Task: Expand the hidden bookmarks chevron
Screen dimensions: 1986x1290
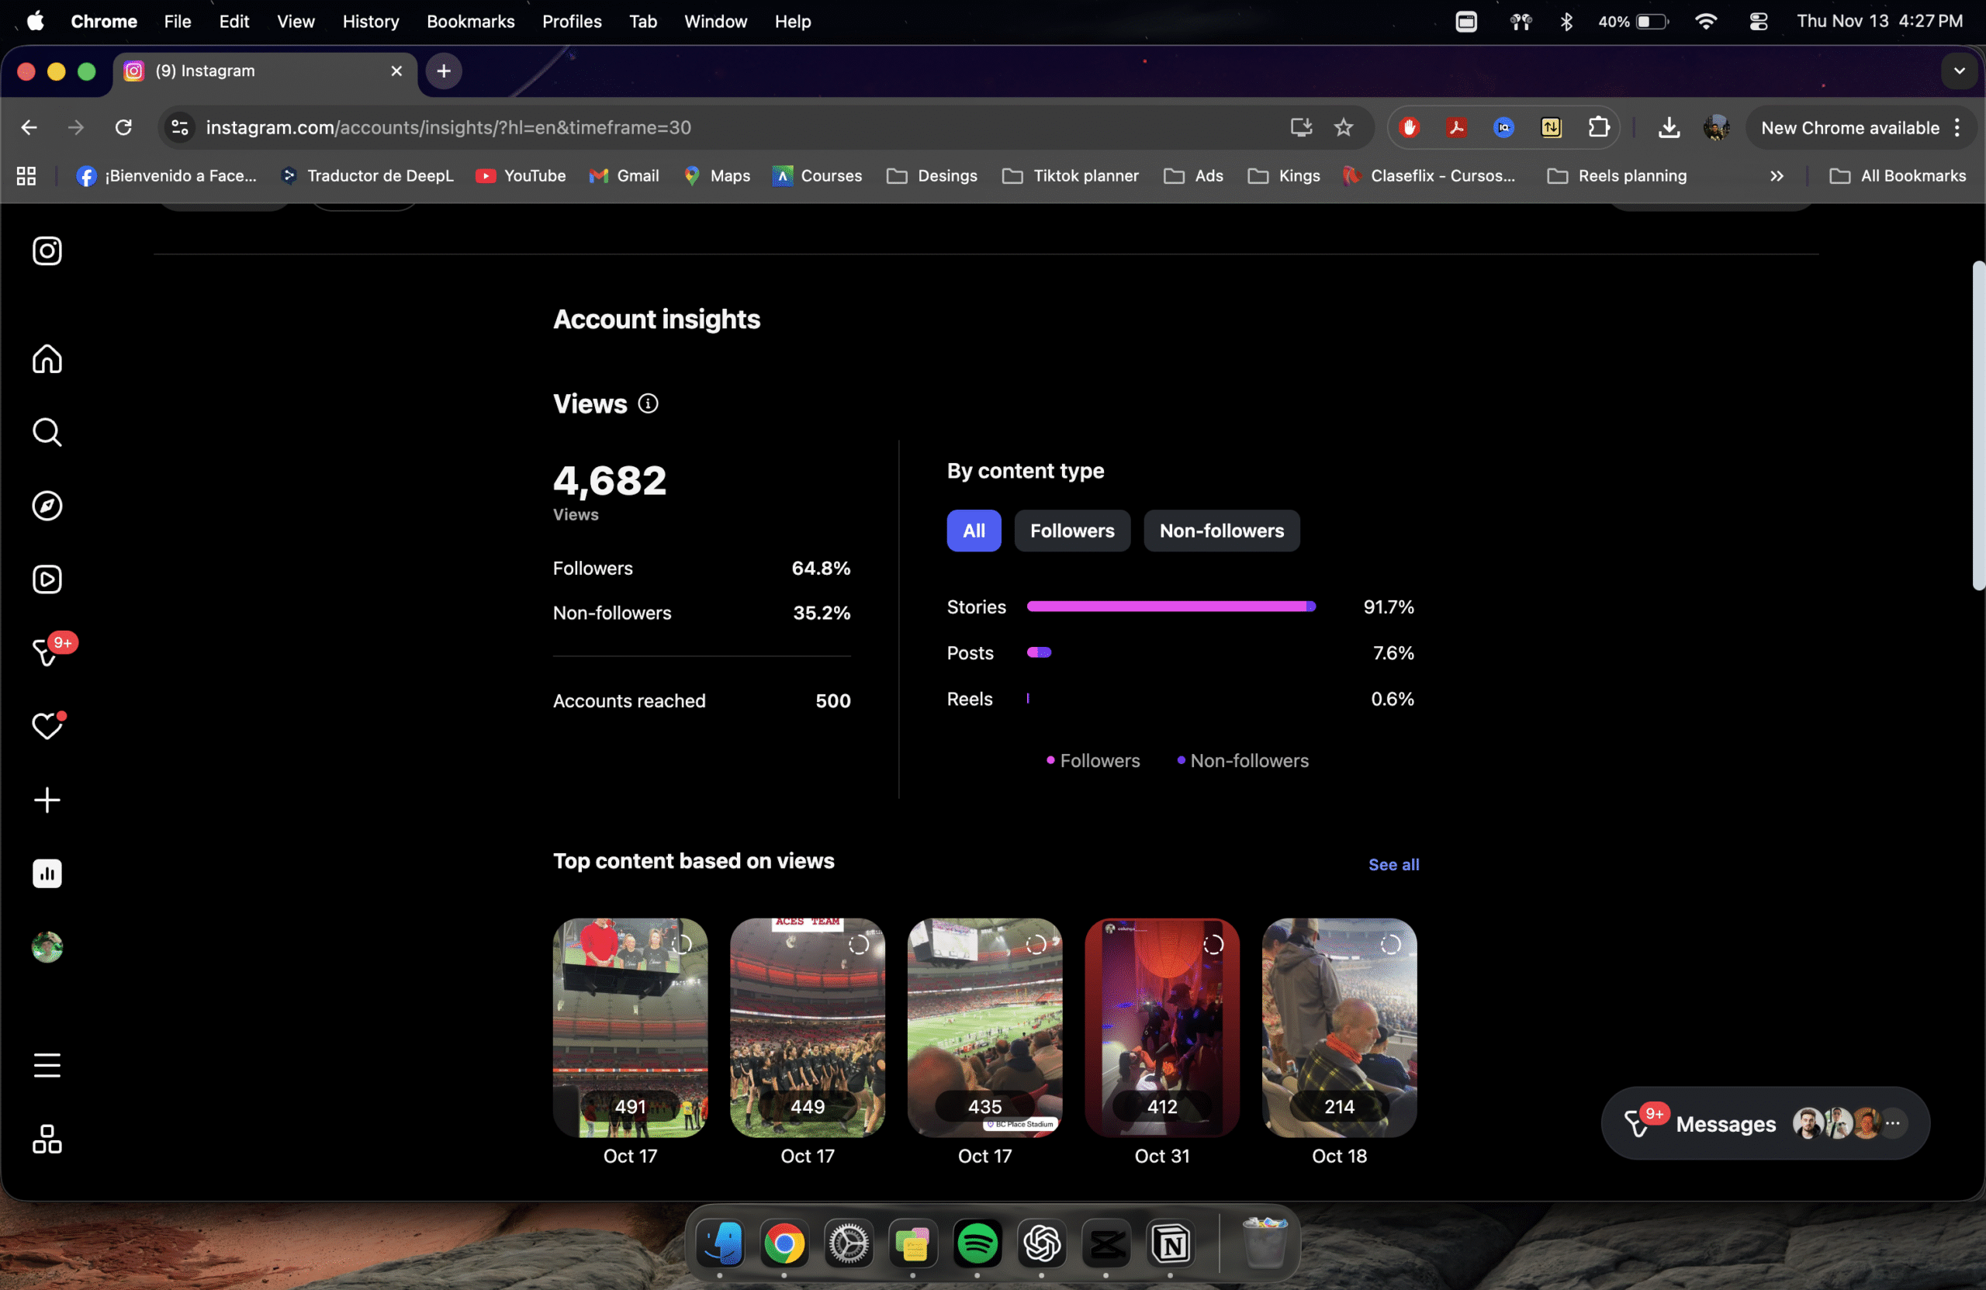Action: [1777, 176]
